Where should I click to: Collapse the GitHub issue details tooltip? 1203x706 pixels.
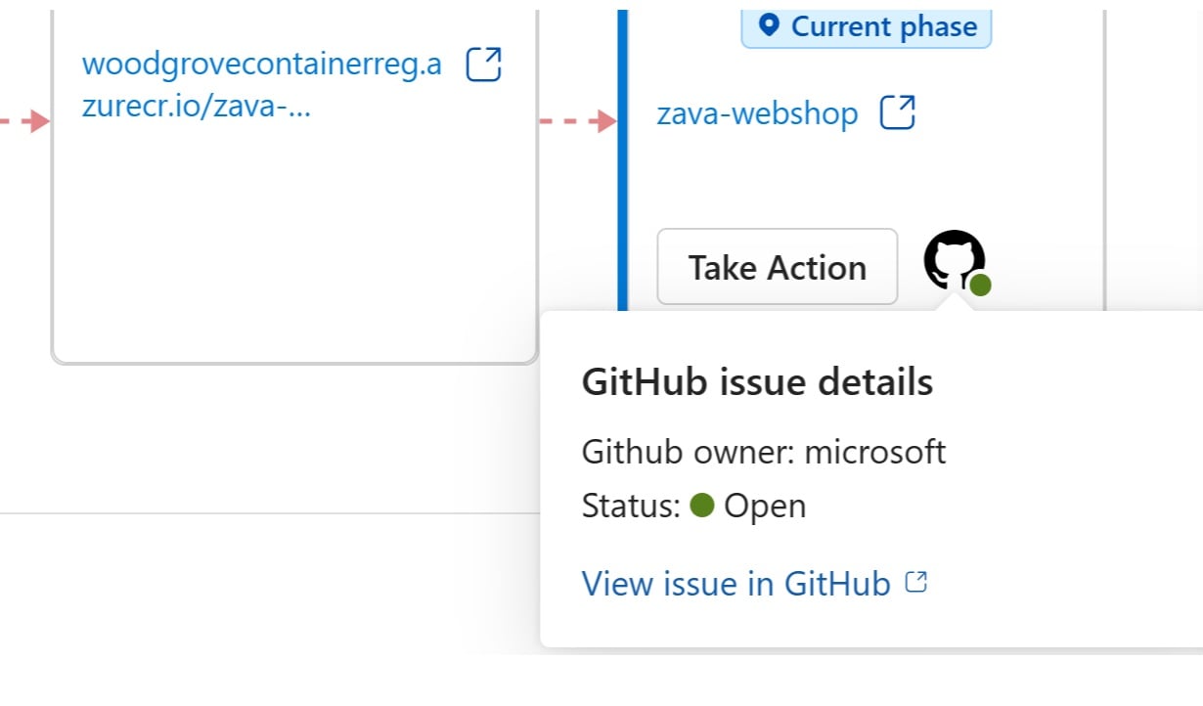953,261
